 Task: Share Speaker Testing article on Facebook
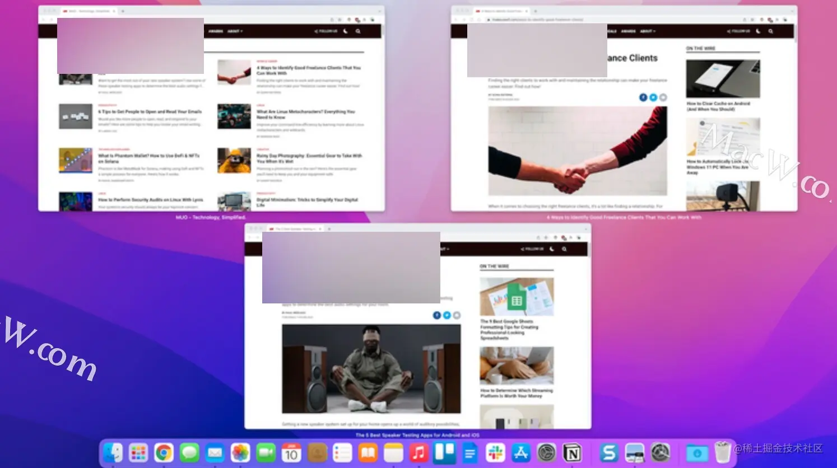[x=437, y=315]
